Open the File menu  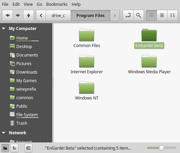[x=5, y=4]
